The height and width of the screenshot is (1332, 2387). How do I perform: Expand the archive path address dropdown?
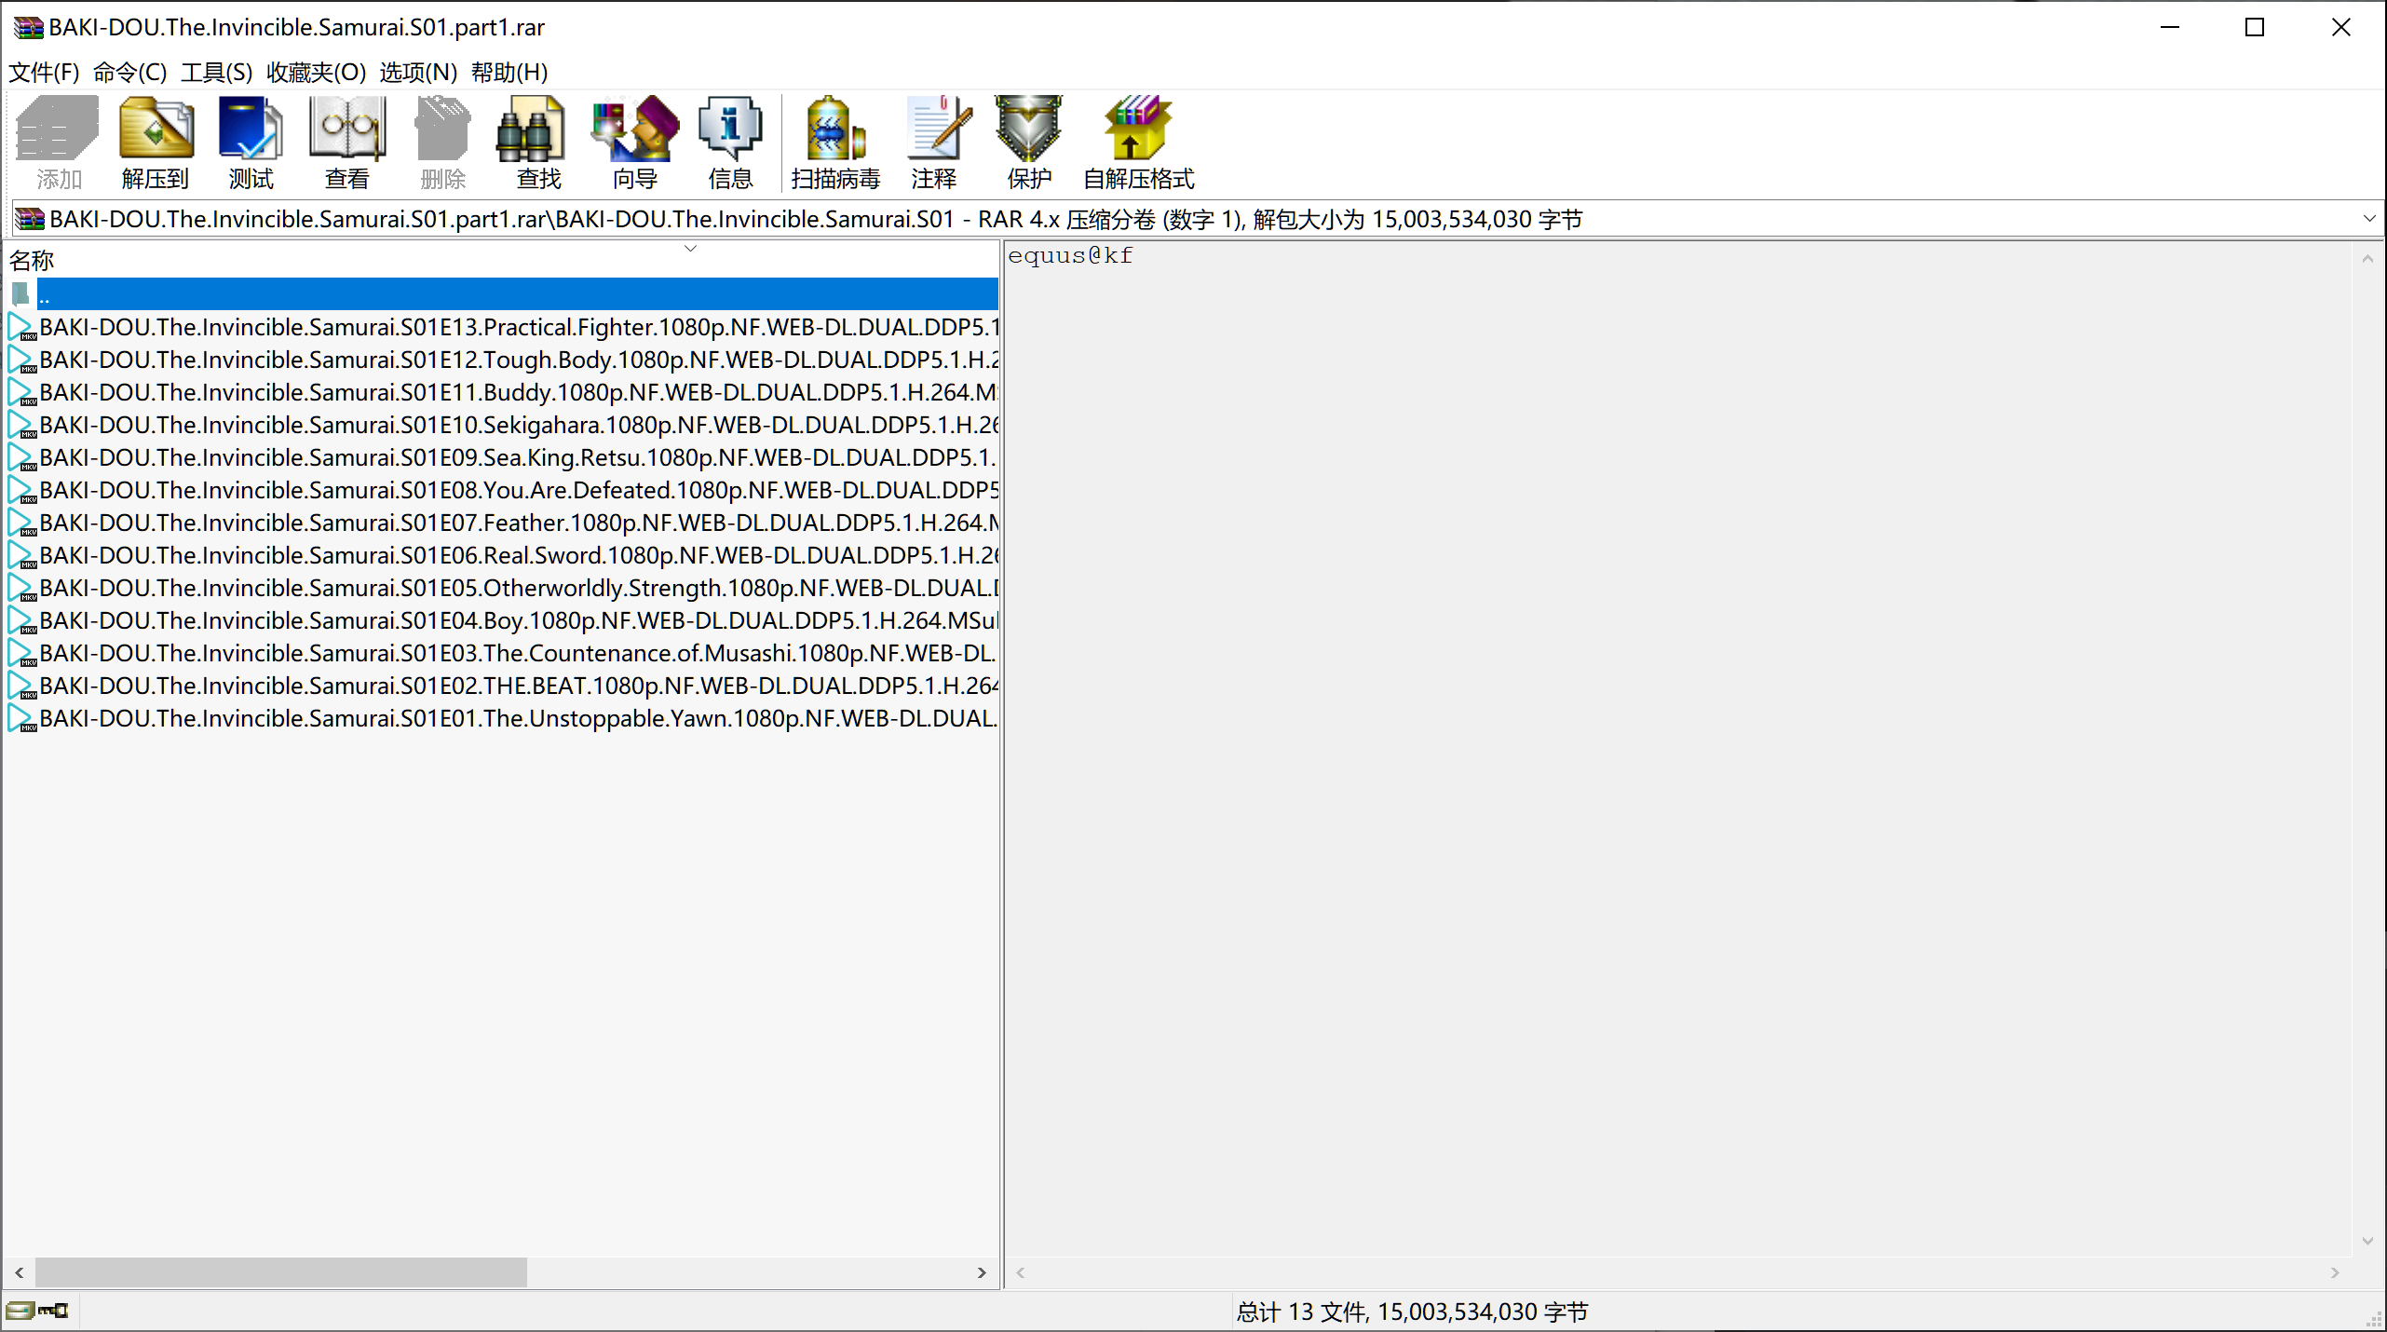[x=2368, y=219]
